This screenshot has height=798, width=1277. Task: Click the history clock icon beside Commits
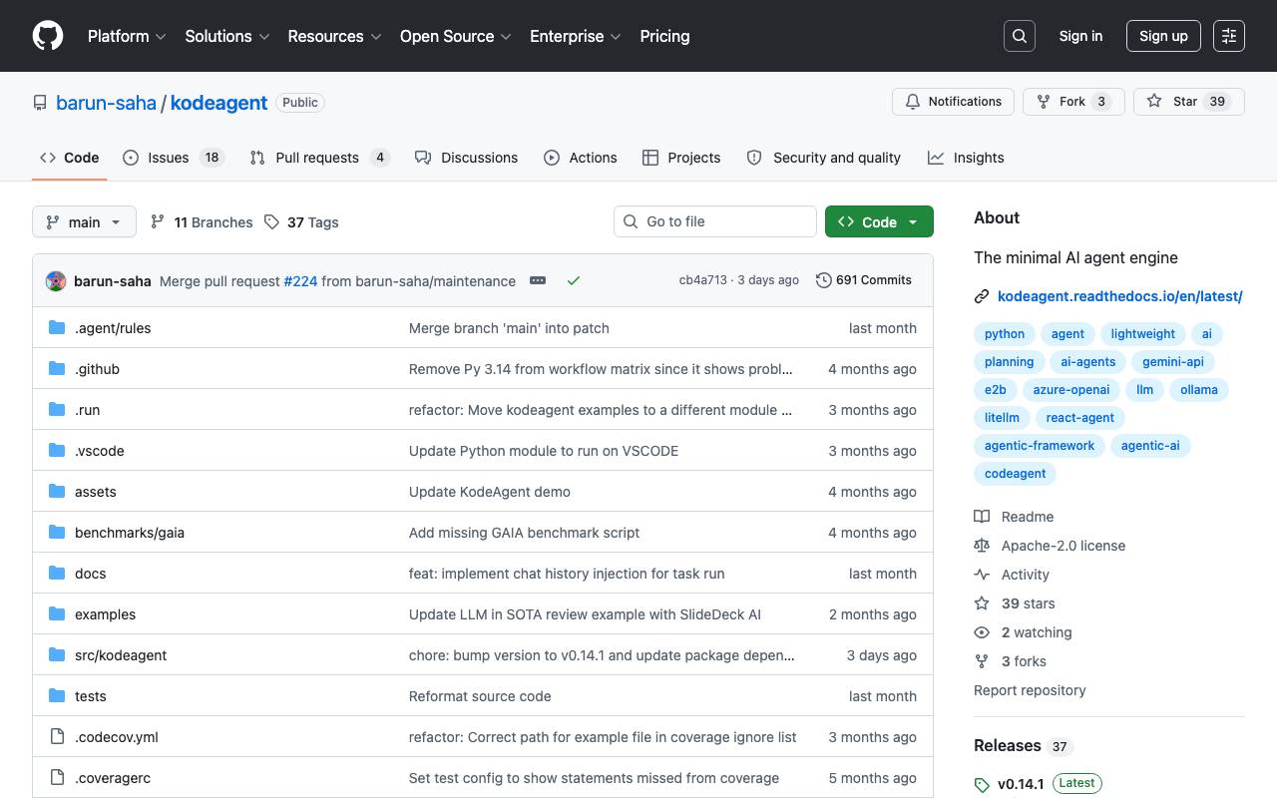pos(824,280)
